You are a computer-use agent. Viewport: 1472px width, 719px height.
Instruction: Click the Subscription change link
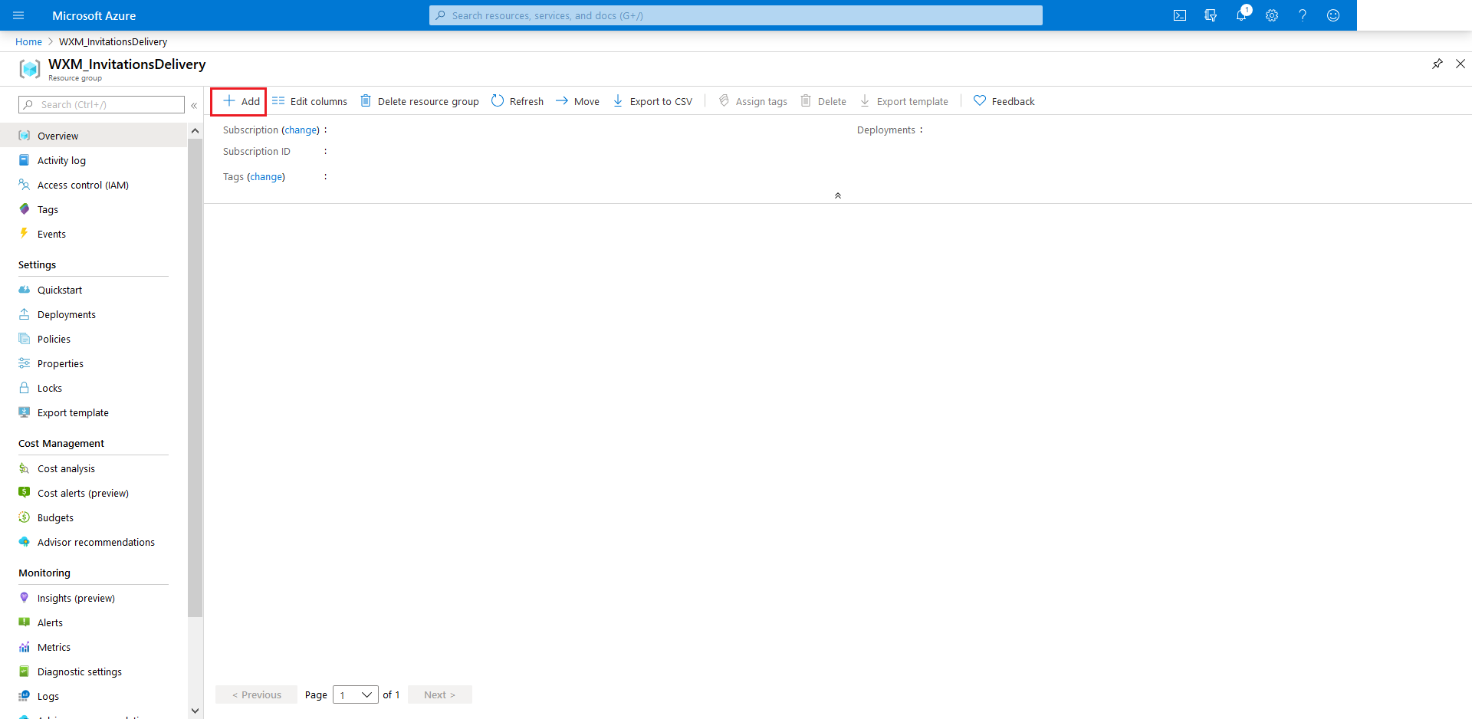(x=301, y=130)
